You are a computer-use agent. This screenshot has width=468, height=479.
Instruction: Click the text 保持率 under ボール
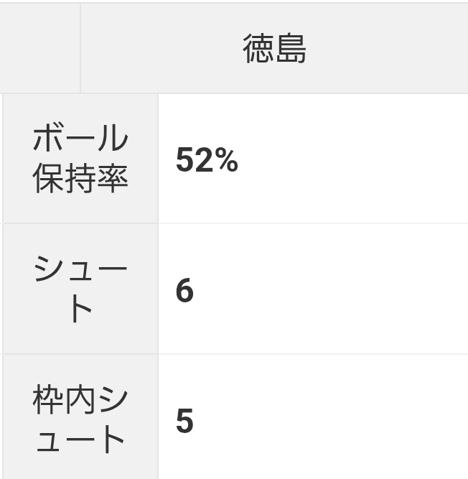80,178
